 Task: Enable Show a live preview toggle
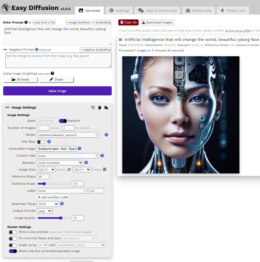click(x=13, y=232)
